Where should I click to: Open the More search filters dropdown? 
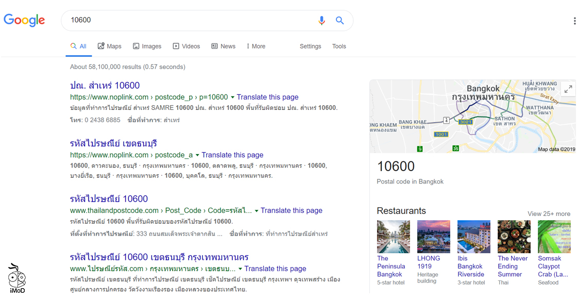coord(256,46)
